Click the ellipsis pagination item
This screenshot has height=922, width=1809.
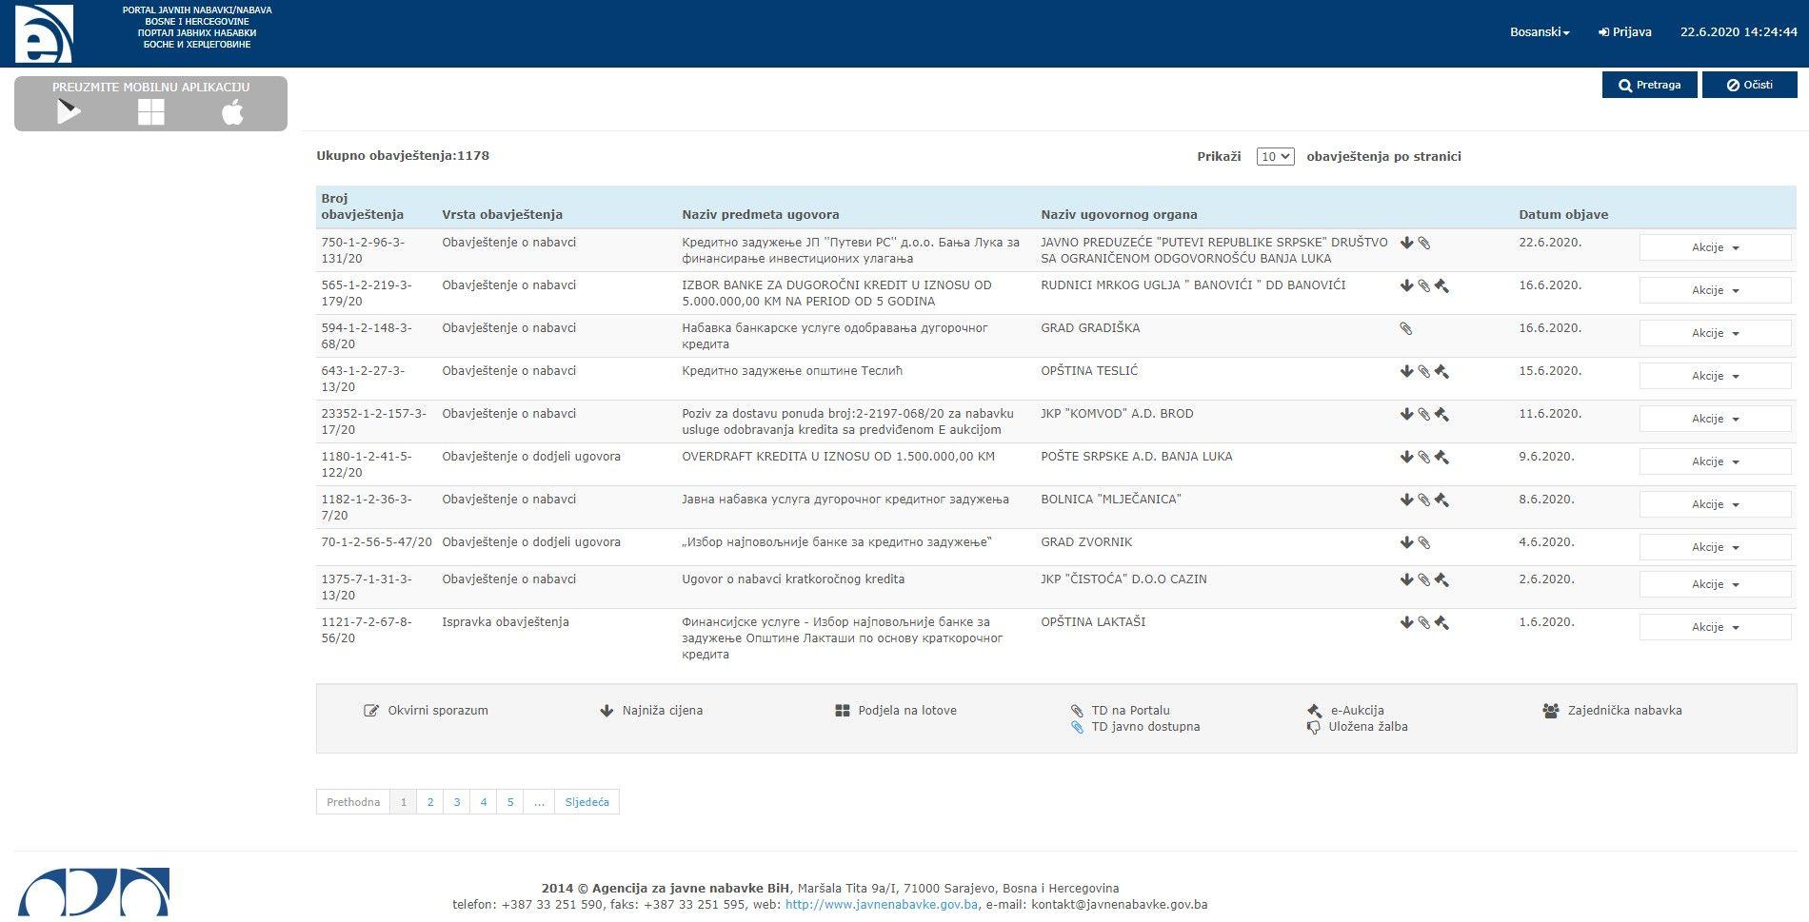point(539,802)
